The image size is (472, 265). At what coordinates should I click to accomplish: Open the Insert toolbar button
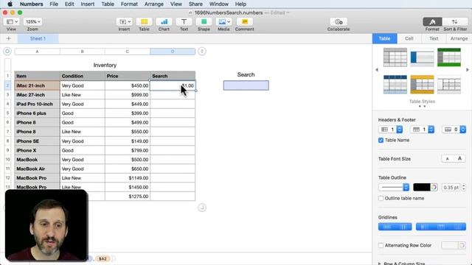[x=124, y=22]
